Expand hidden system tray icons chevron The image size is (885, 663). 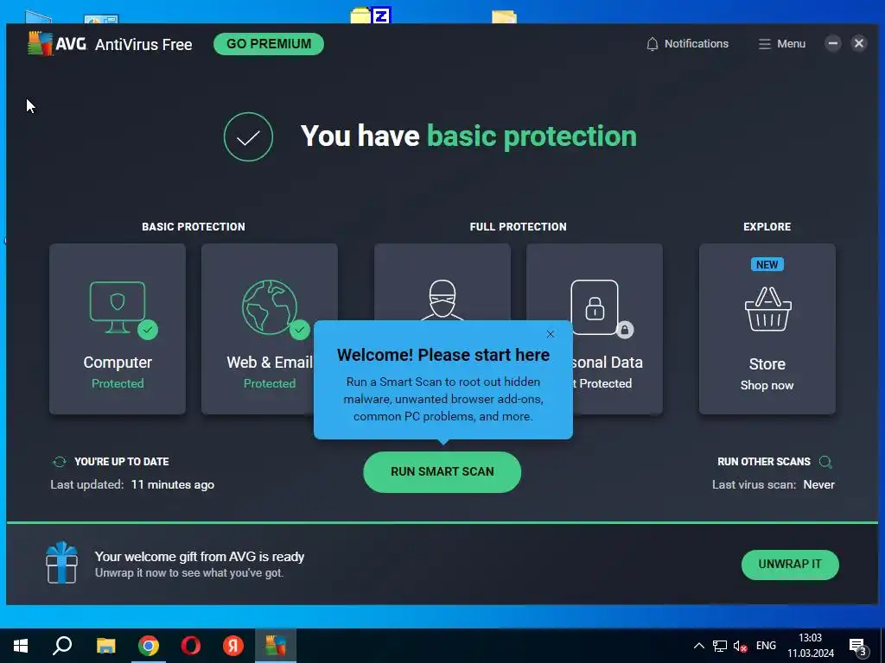[698, 646]
